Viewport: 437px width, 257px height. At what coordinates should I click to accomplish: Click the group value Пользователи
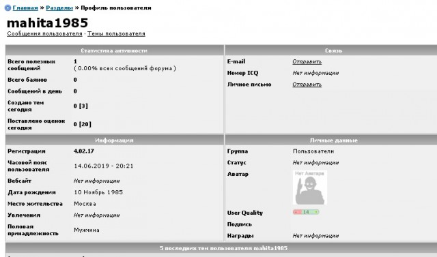point(313,151)
